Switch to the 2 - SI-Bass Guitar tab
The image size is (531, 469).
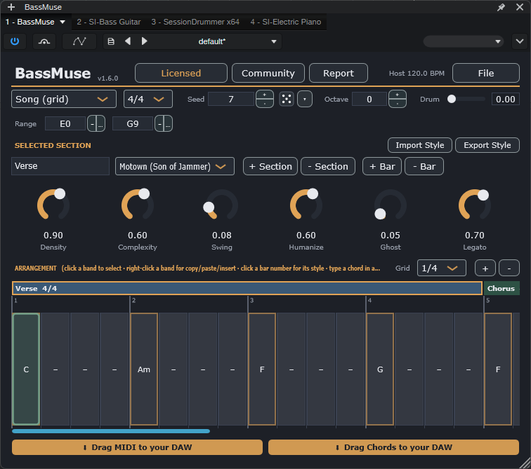(108, 22)
